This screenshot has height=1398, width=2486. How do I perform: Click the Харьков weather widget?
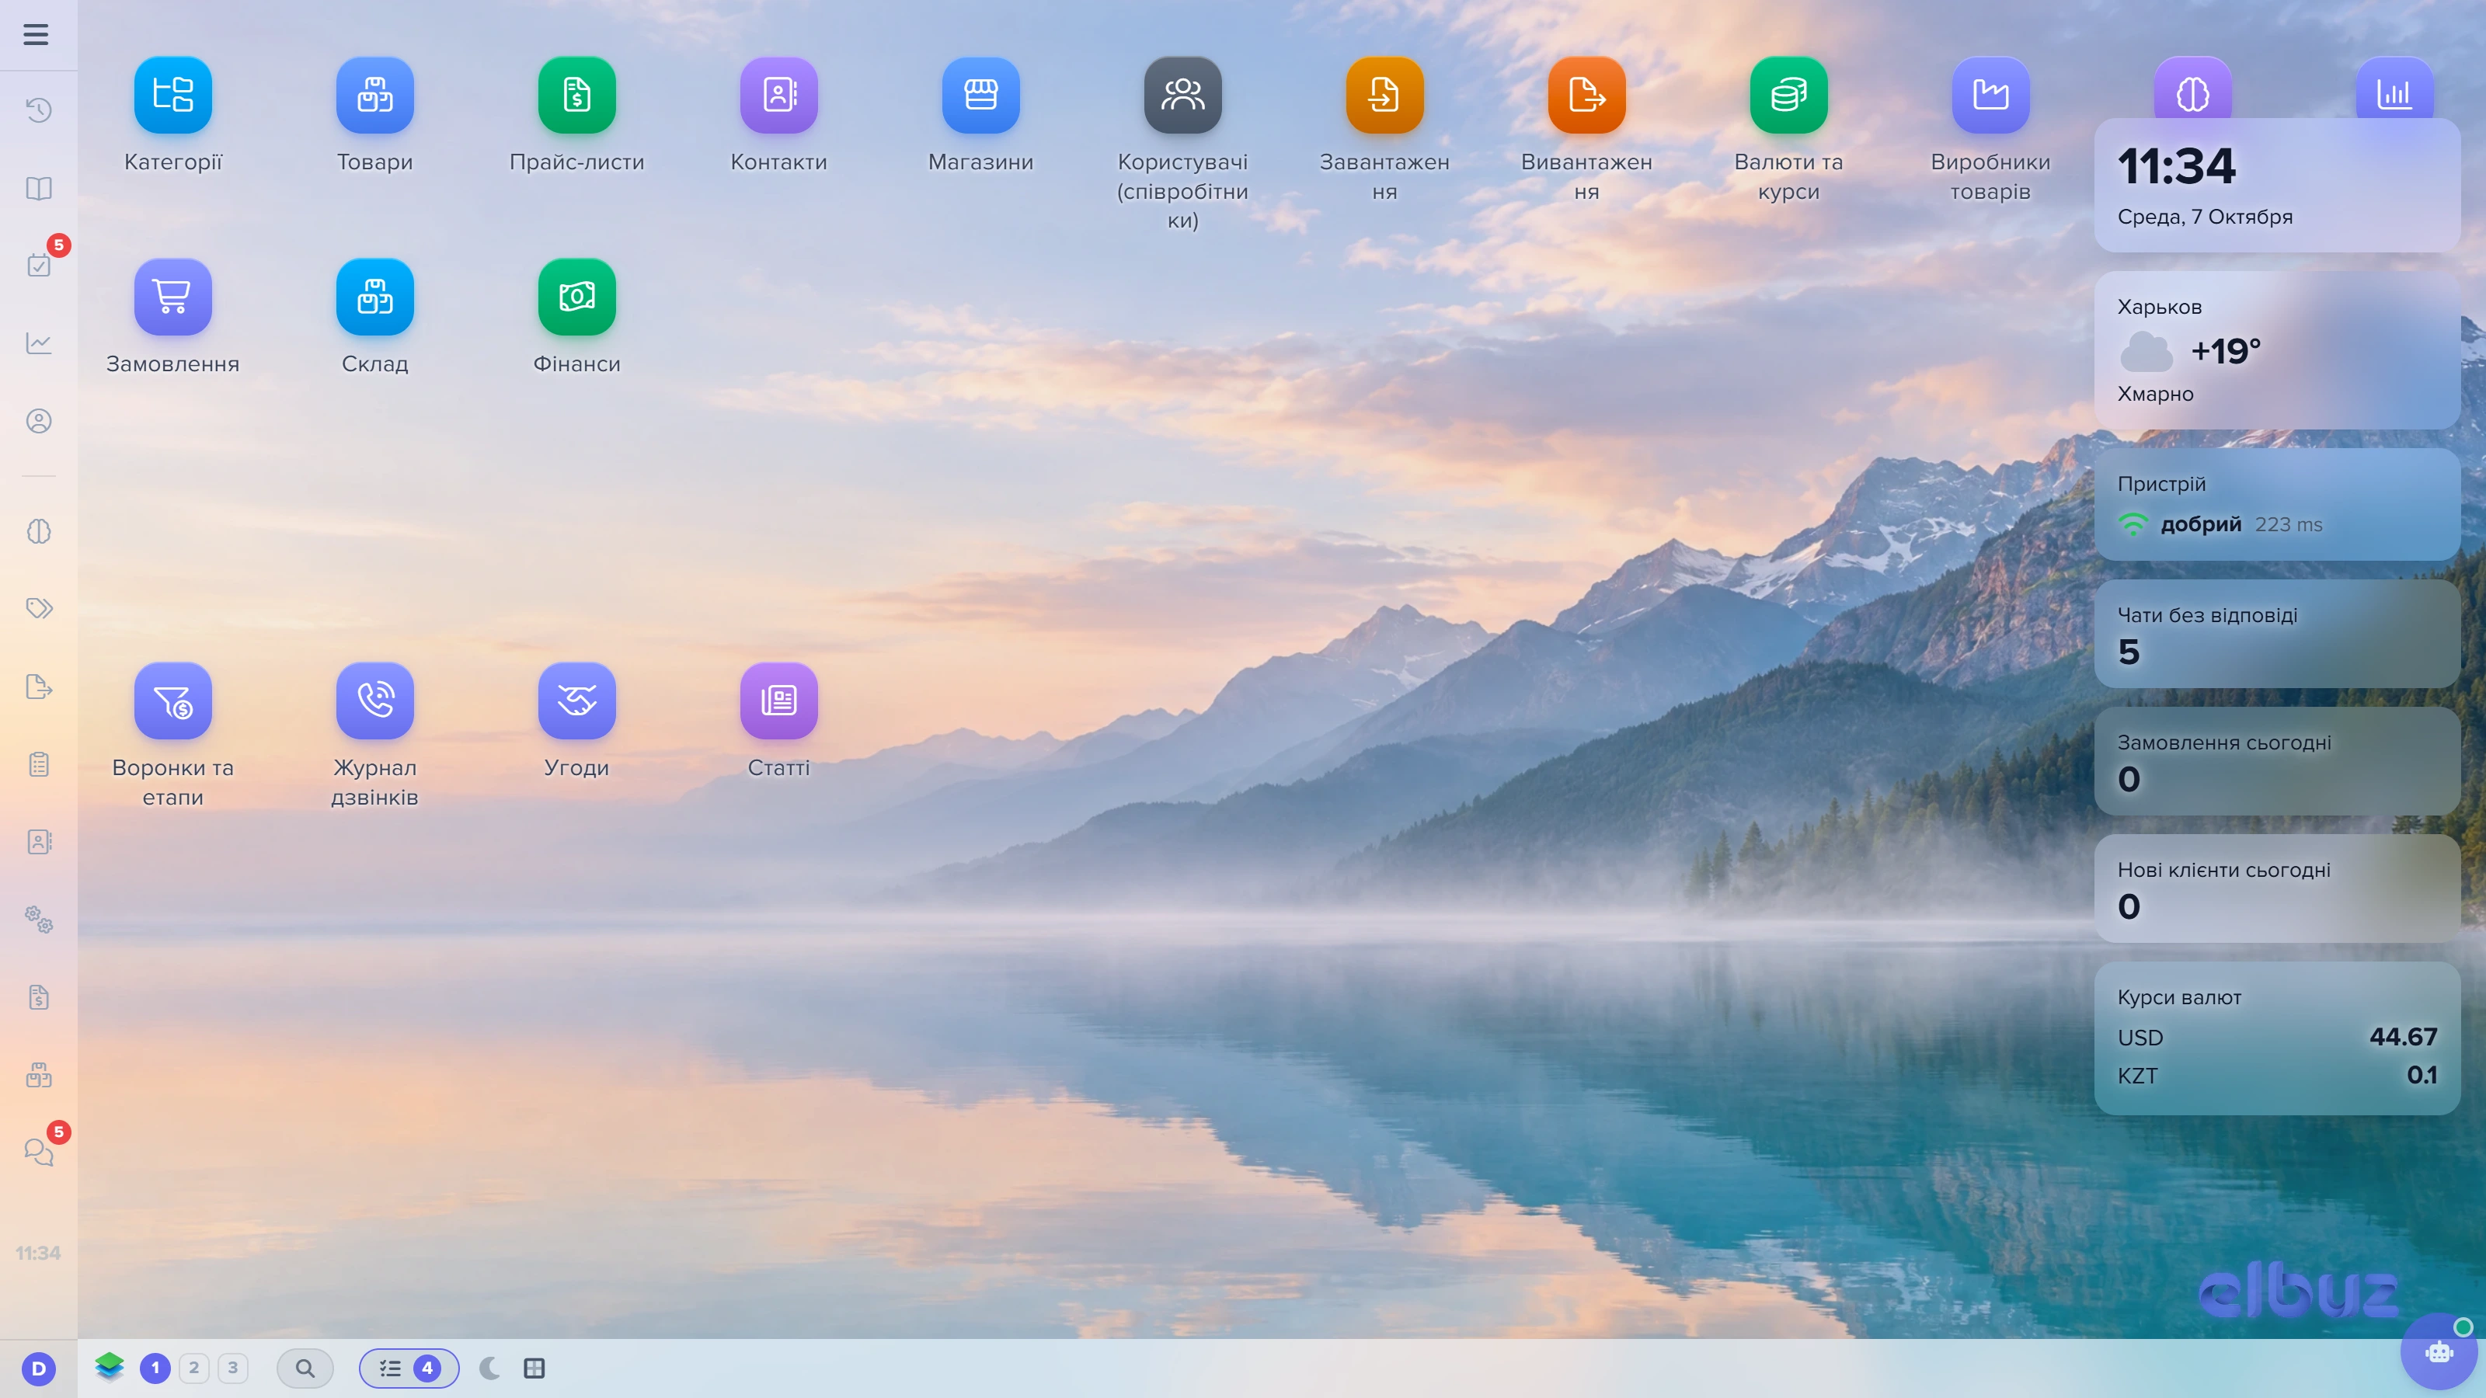point(2276,350)
